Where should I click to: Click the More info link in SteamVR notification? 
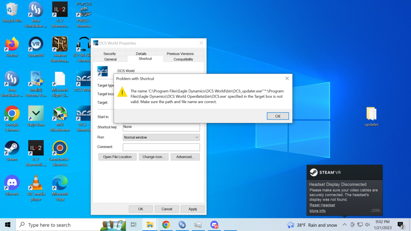(317, 211)
